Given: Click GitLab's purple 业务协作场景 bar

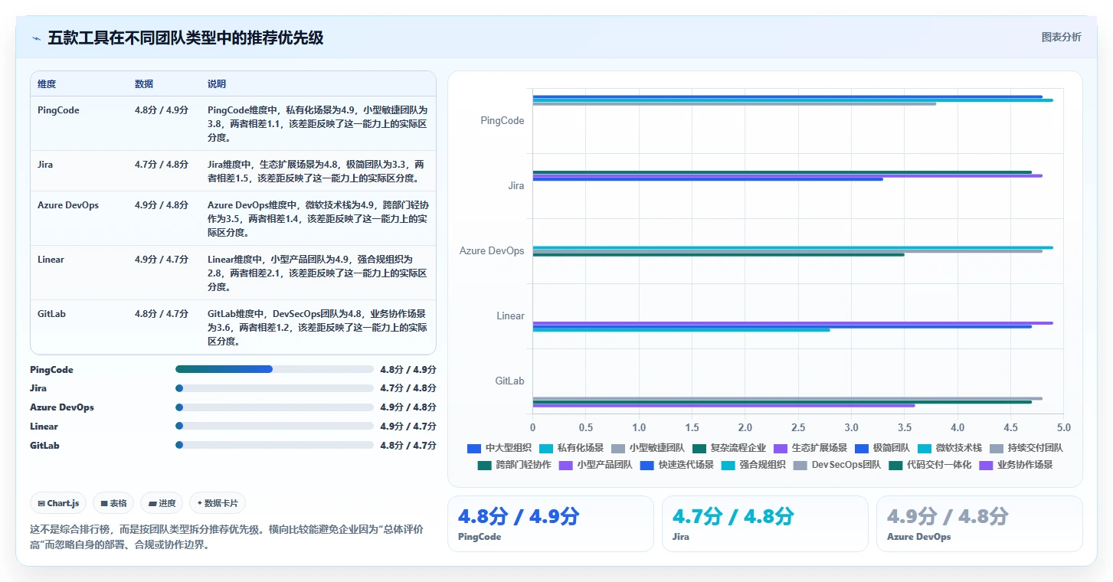Looking at the screenshot, I should coord(724,405).
